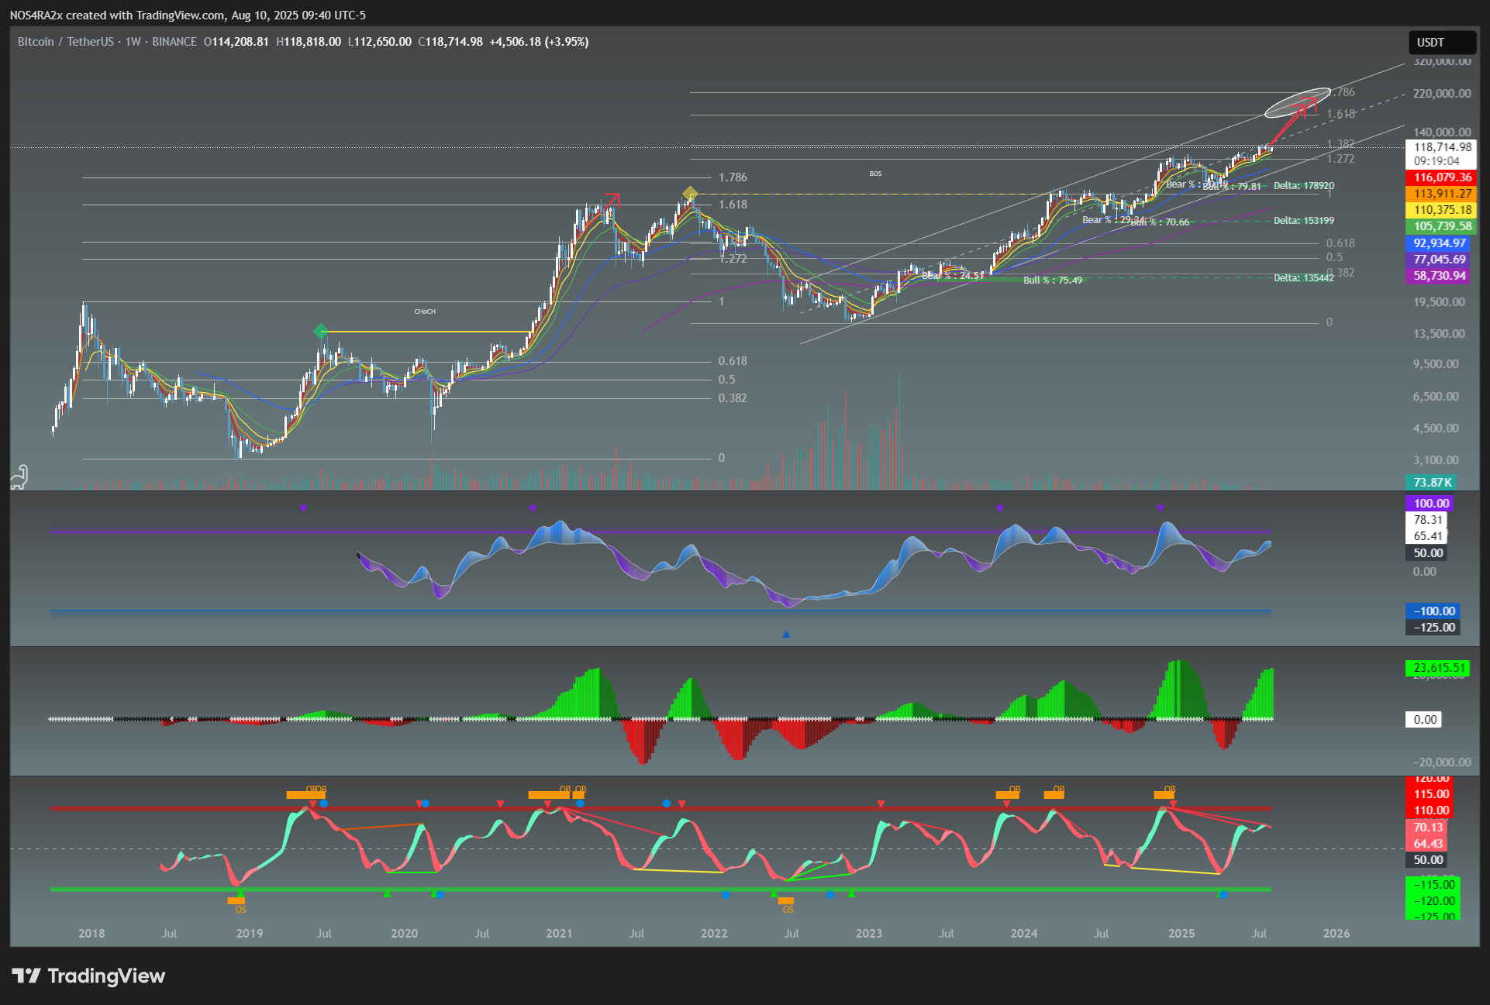This screenshot has height=1005, width=1490.
Task: Click the blue 92,934.97 price label
Action: [1439, 243]
